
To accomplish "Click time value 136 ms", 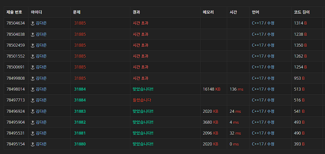I will (x=236, y=89).
